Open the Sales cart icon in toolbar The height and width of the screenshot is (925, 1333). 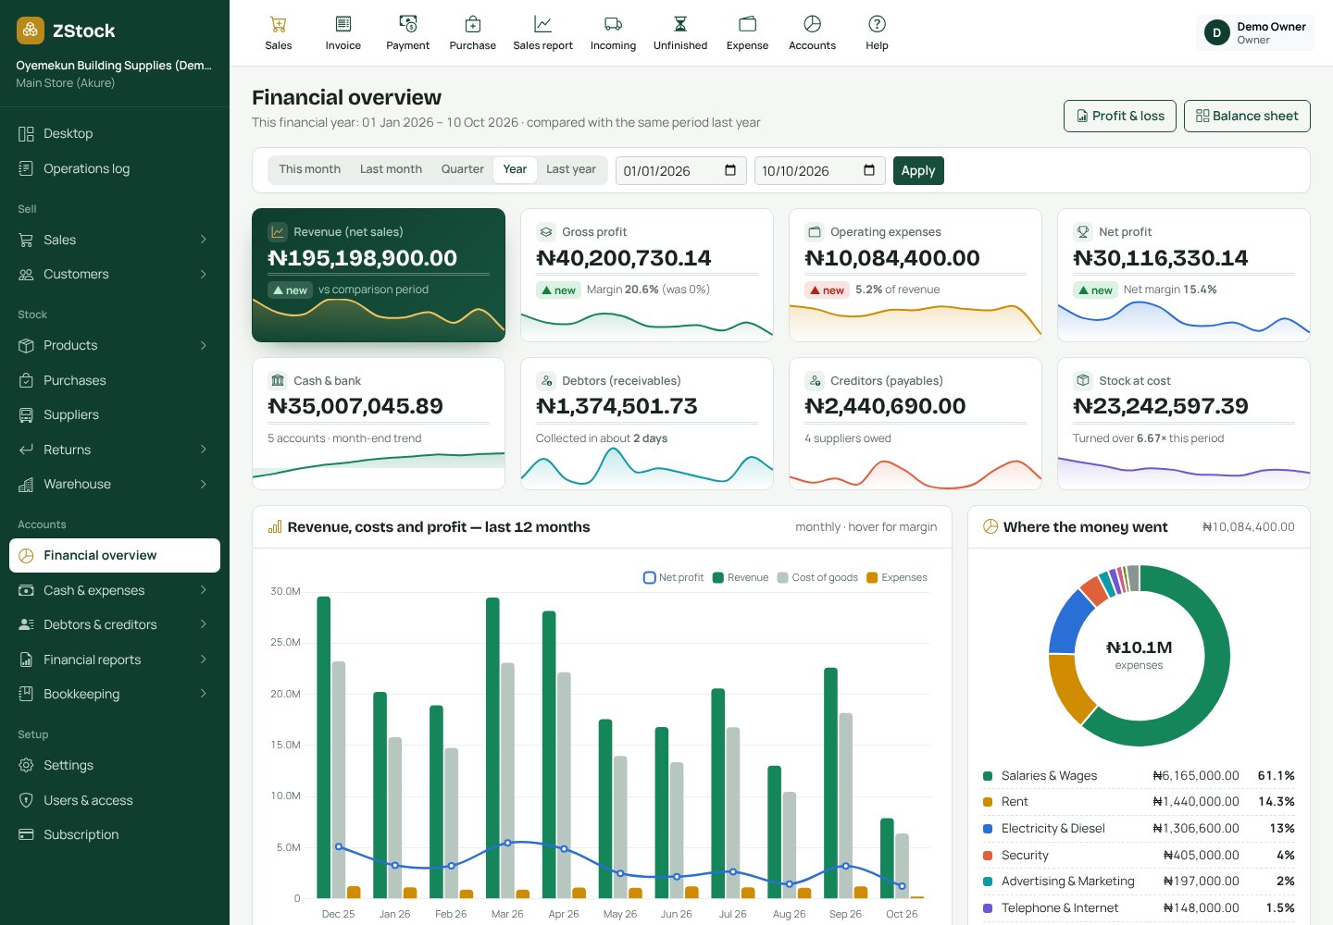coord(278,24)
